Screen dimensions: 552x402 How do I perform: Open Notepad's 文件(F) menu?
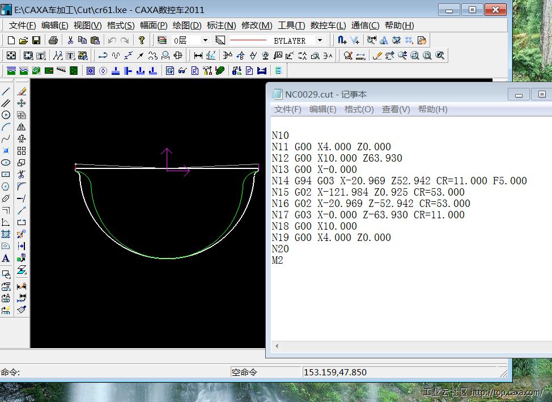288,109
